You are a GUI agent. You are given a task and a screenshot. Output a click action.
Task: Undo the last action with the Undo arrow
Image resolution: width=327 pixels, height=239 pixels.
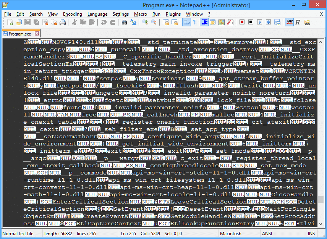tap(104, 22)
